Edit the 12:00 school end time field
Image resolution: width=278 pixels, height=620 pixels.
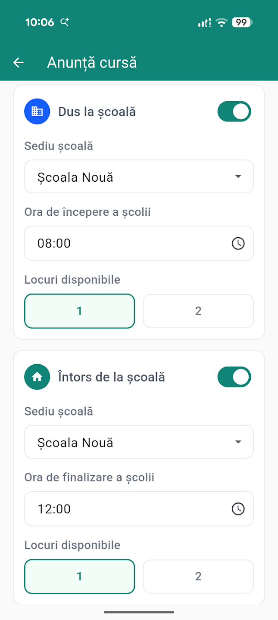pos(125,509)
